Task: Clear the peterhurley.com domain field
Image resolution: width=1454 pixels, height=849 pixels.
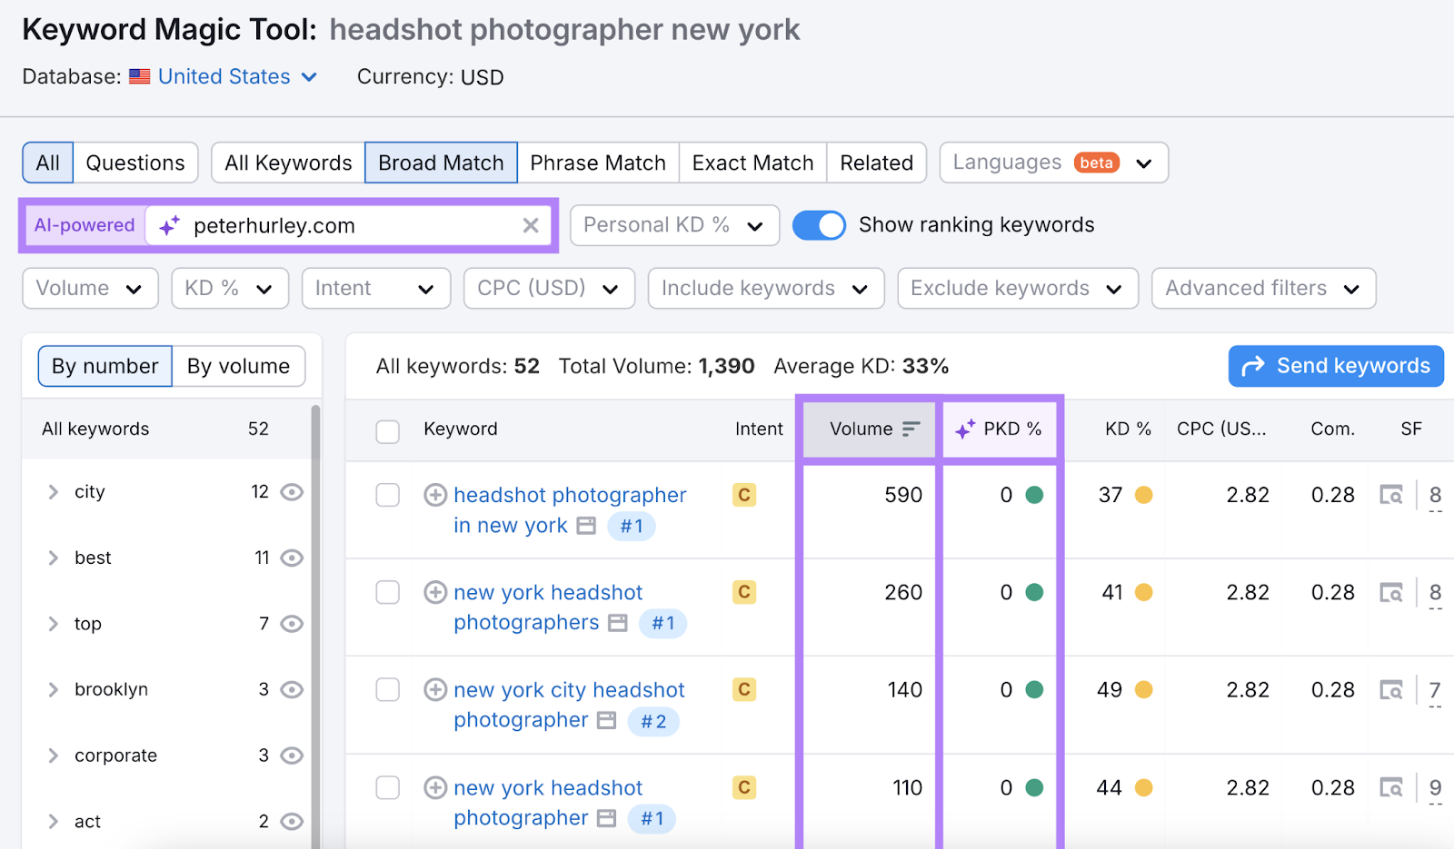Action: (x=531, y=226)
